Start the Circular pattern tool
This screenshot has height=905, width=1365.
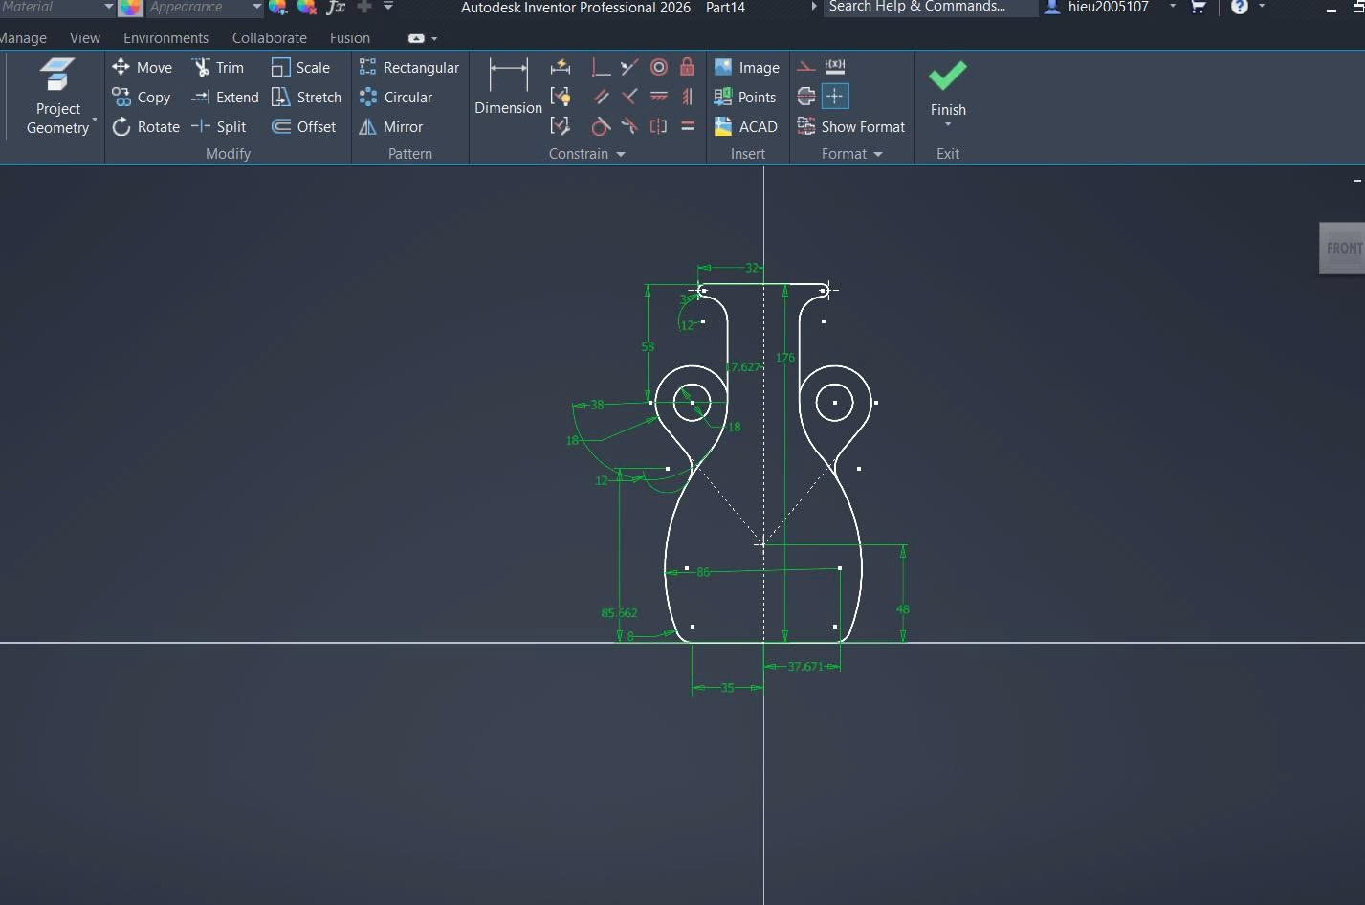coord(396,98)
